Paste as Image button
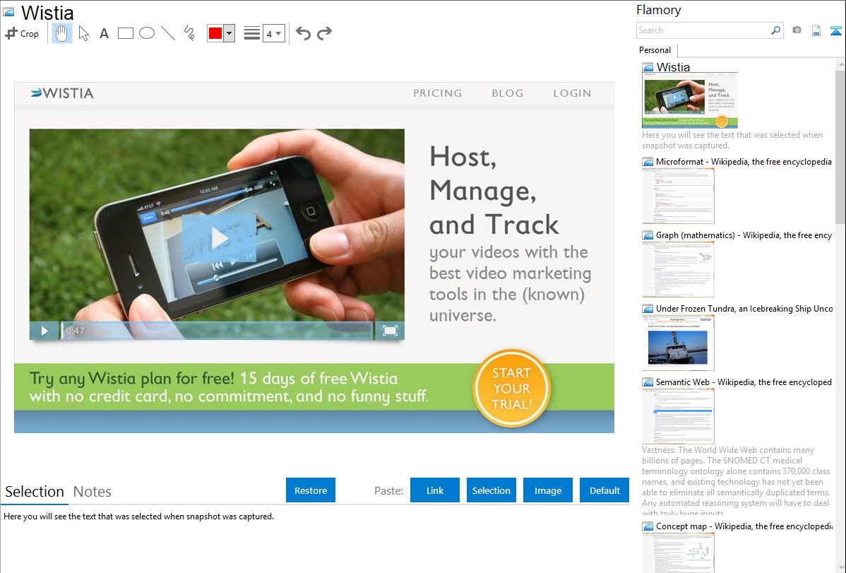Viewport: 846px width, 573px height. [x=547, y=490]
